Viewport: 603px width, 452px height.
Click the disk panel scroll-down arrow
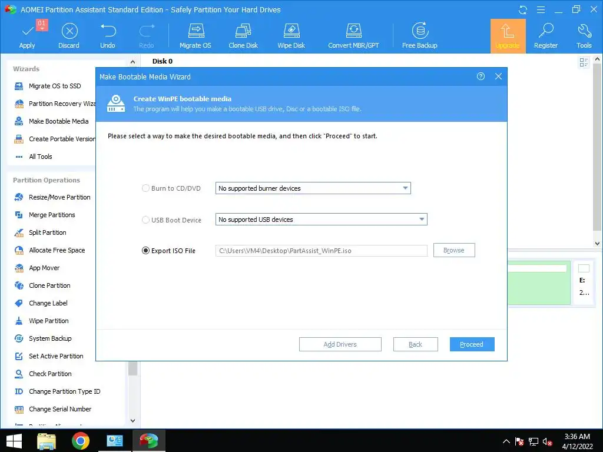[x=597, y=243]
